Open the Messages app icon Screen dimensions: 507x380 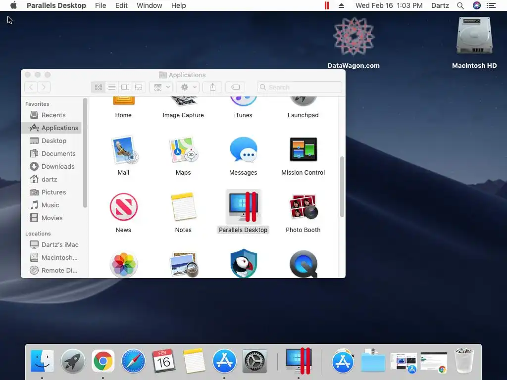tap(243, 149)
